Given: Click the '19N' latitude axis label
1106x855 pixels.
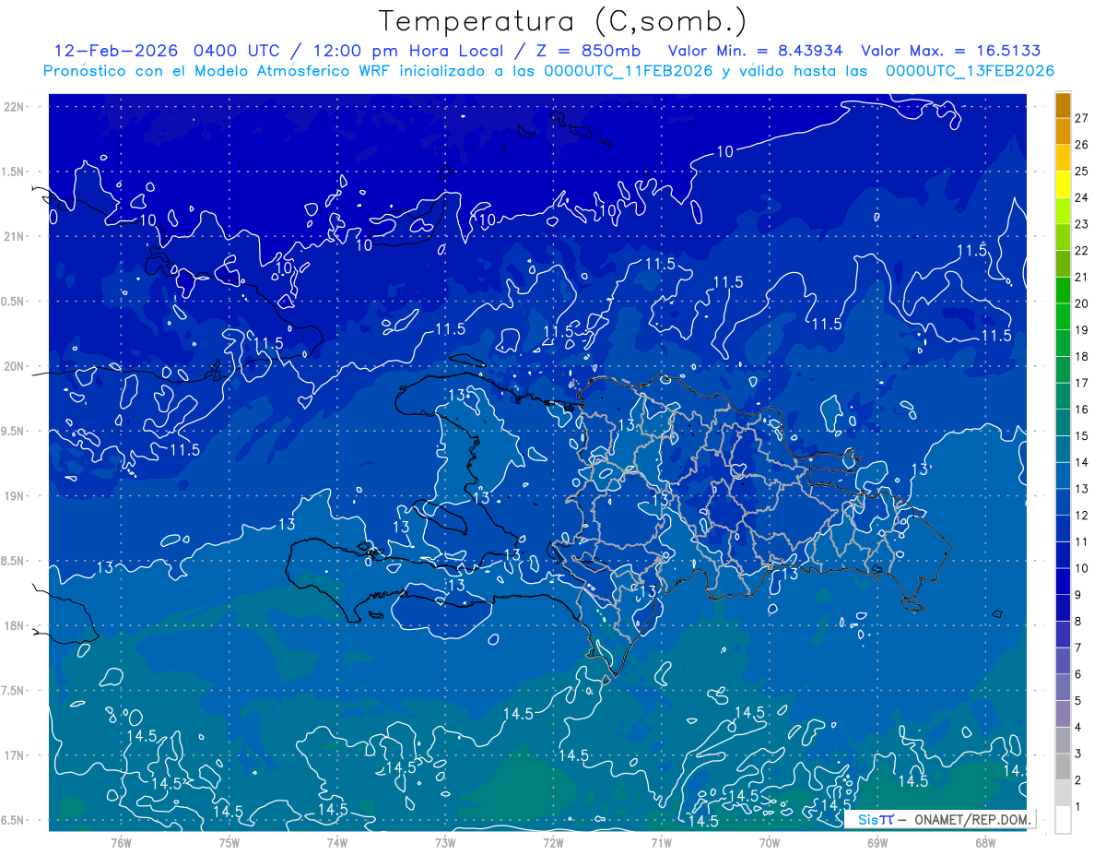Looking at the screenshot, I should [16, 496].
